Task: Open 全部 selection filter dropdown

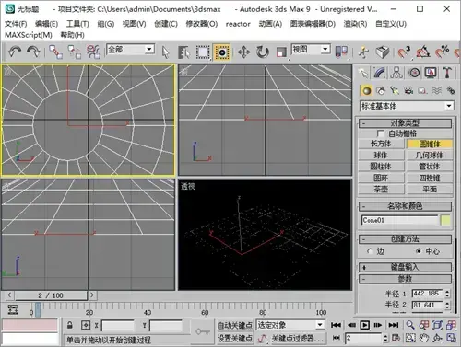Action: point(130,49)
